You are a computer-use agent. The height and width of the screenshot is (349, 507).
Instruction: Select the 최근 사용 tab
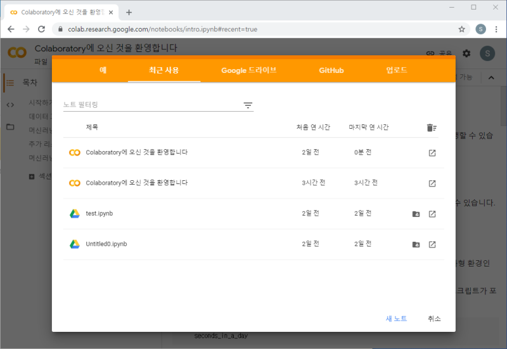(x=164, y=70)
